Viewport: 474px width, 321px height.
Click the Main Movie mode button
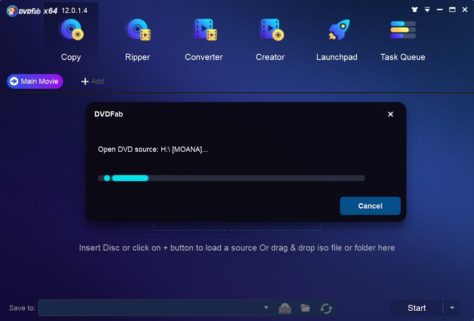35,81
